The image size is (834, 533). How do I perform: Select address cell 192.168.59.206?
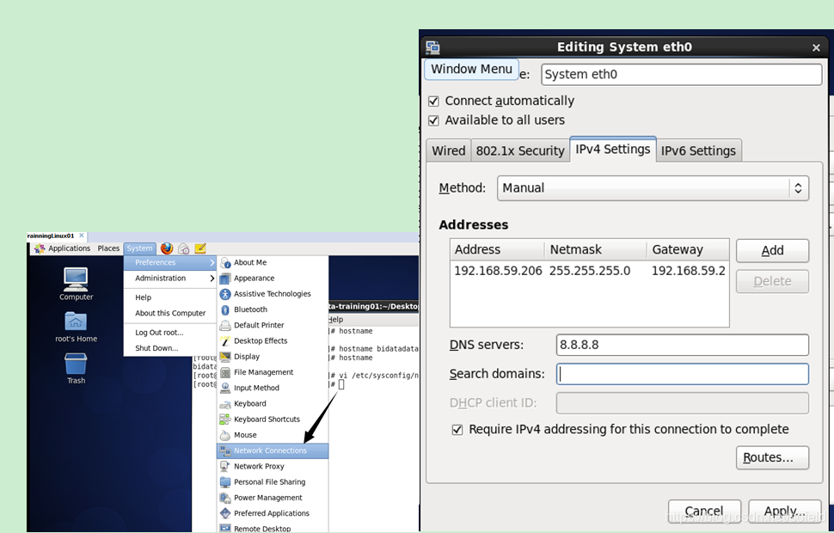pos(498,272)
